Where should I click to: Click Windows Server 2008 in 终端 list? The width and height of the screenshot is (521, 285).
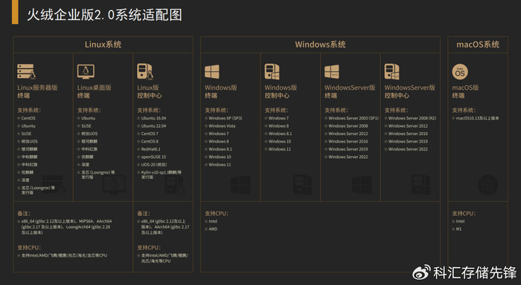[348, 126]
